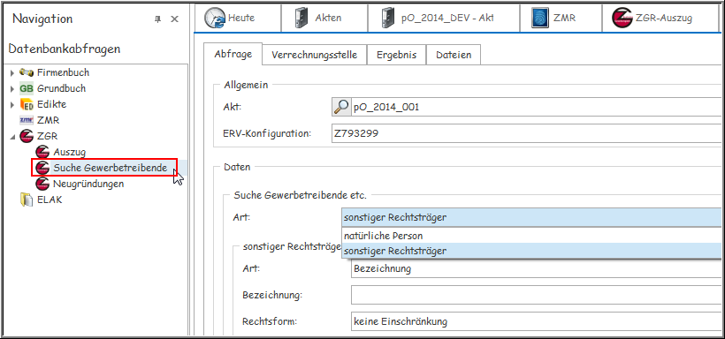The width and height of the screenshot is (725, 339).
Task: Select ELAK in the navigation tree
Action: tap(50, 200)
